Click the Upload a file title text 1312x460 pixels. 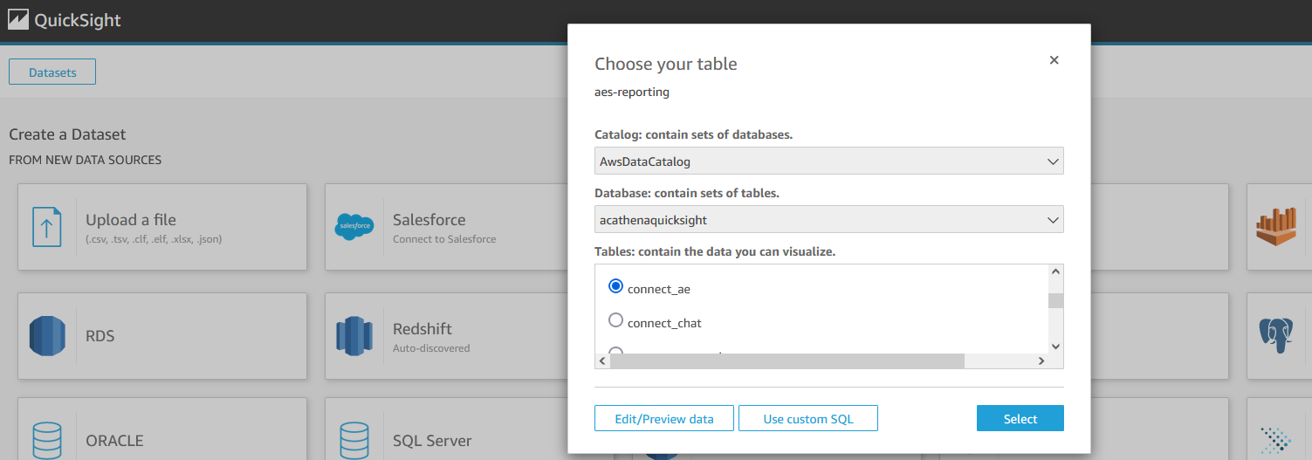(x=131, y=220)
